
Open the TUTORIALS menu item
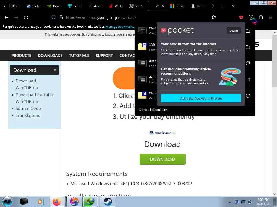79,56
